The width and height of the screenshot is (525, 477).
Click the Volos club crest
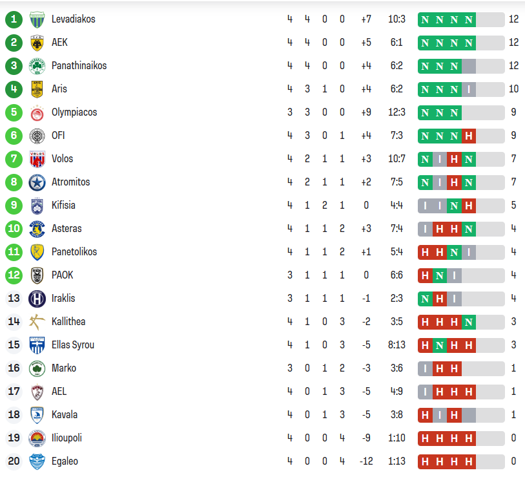[37, 159]
